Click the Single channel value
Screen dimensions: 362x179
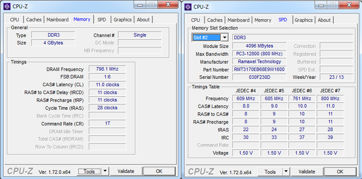[140, 35]
